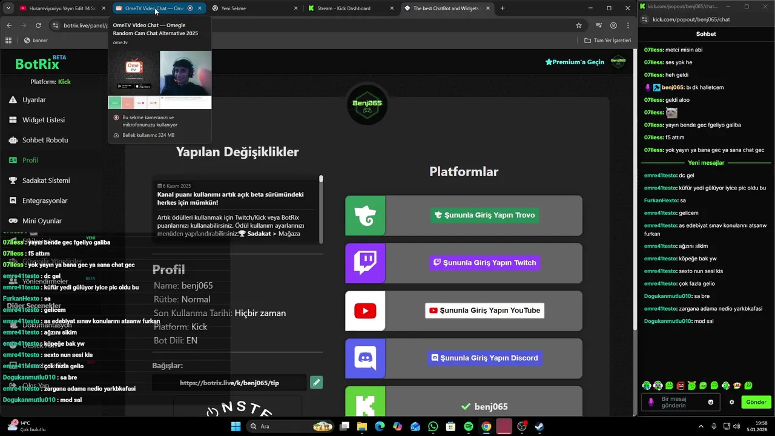Open the emoji picker in chat input

click(711, 402)
